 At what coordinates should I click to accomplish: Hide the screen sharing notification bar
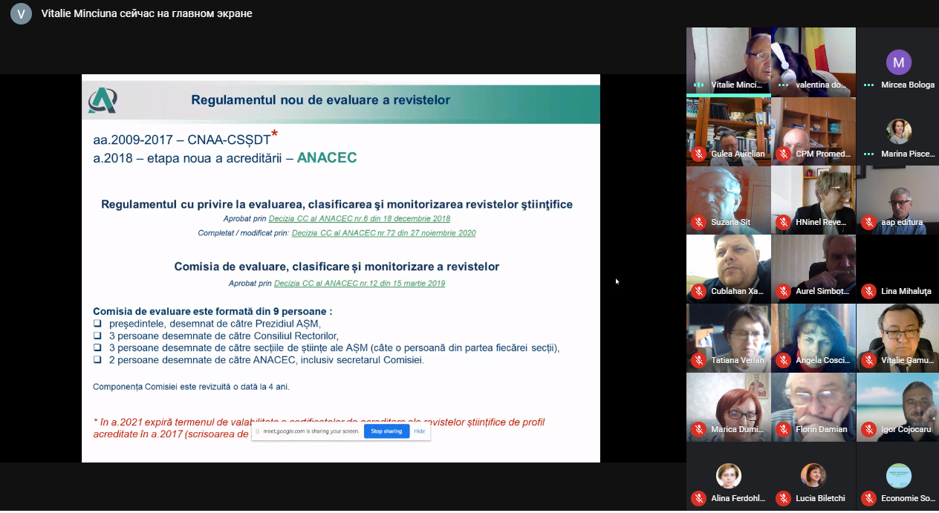pos(420,431)
